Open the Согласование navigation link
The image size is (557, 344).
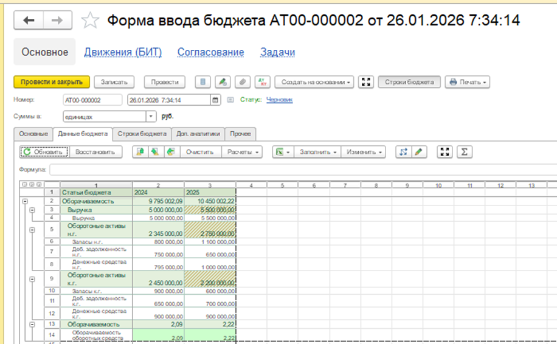coord(210,52)
